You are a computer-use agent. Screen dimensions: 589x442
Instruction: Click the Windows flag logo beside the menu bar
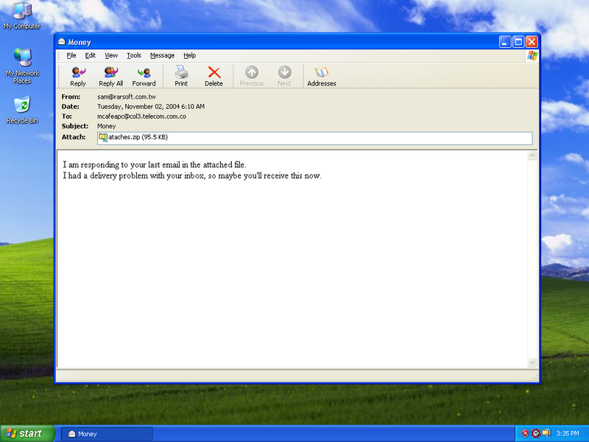532,56
